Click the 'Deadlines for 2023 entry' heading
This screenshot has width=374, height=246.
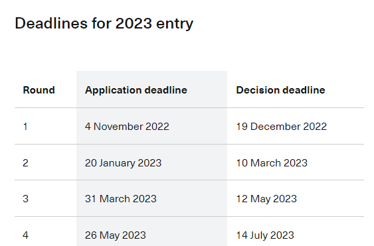pos(104,24)
